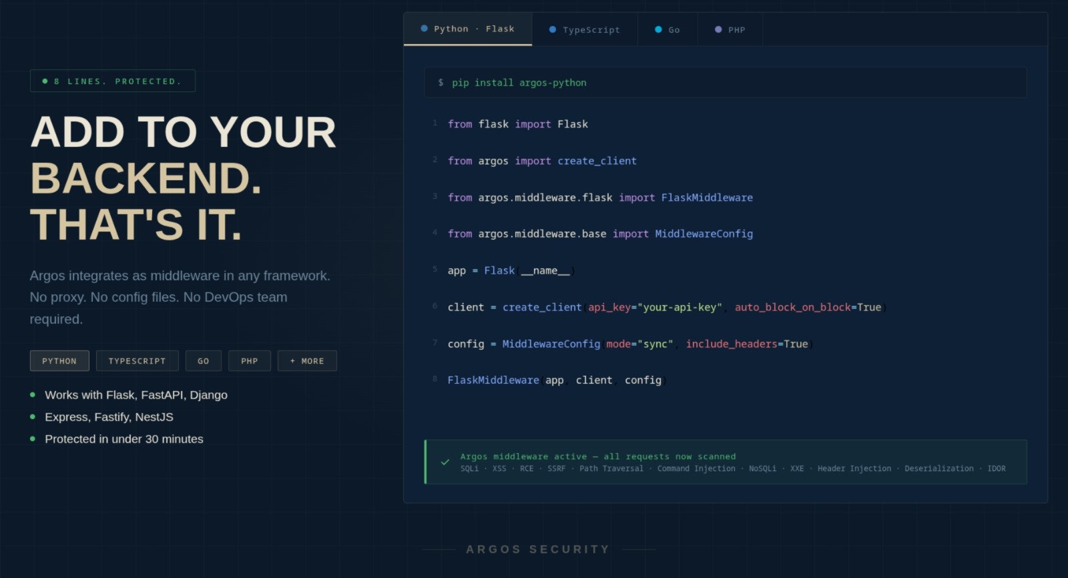
Task: Click the FlaskMiddleware import line
Action: [x=600, y=198]
